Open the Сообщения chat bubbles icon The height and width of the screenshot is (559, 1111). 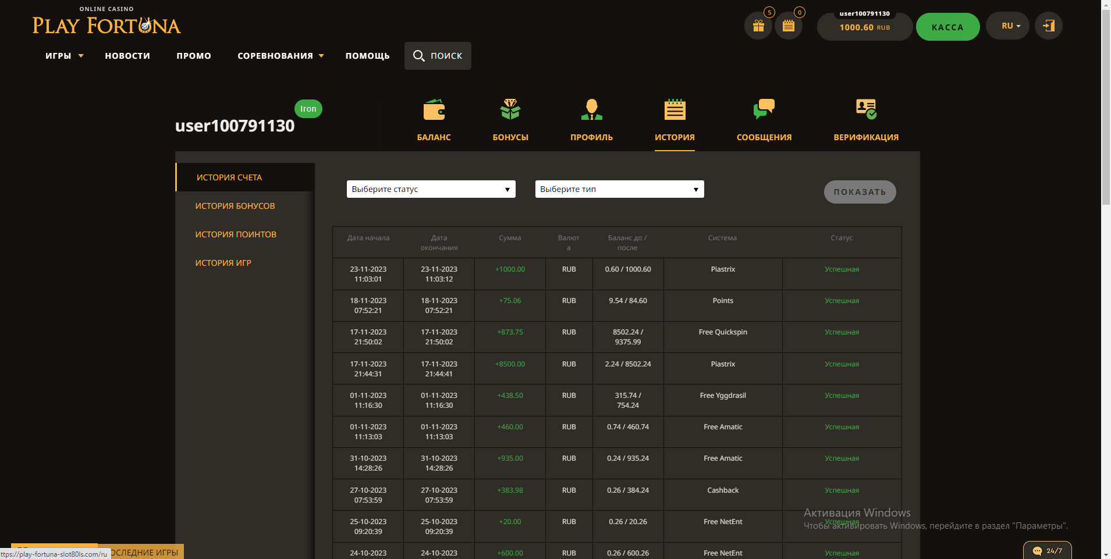(x=764, y=109)
